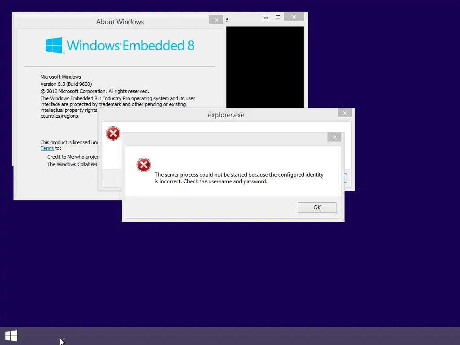Click 'The Windows CollabVM' line

72,164
